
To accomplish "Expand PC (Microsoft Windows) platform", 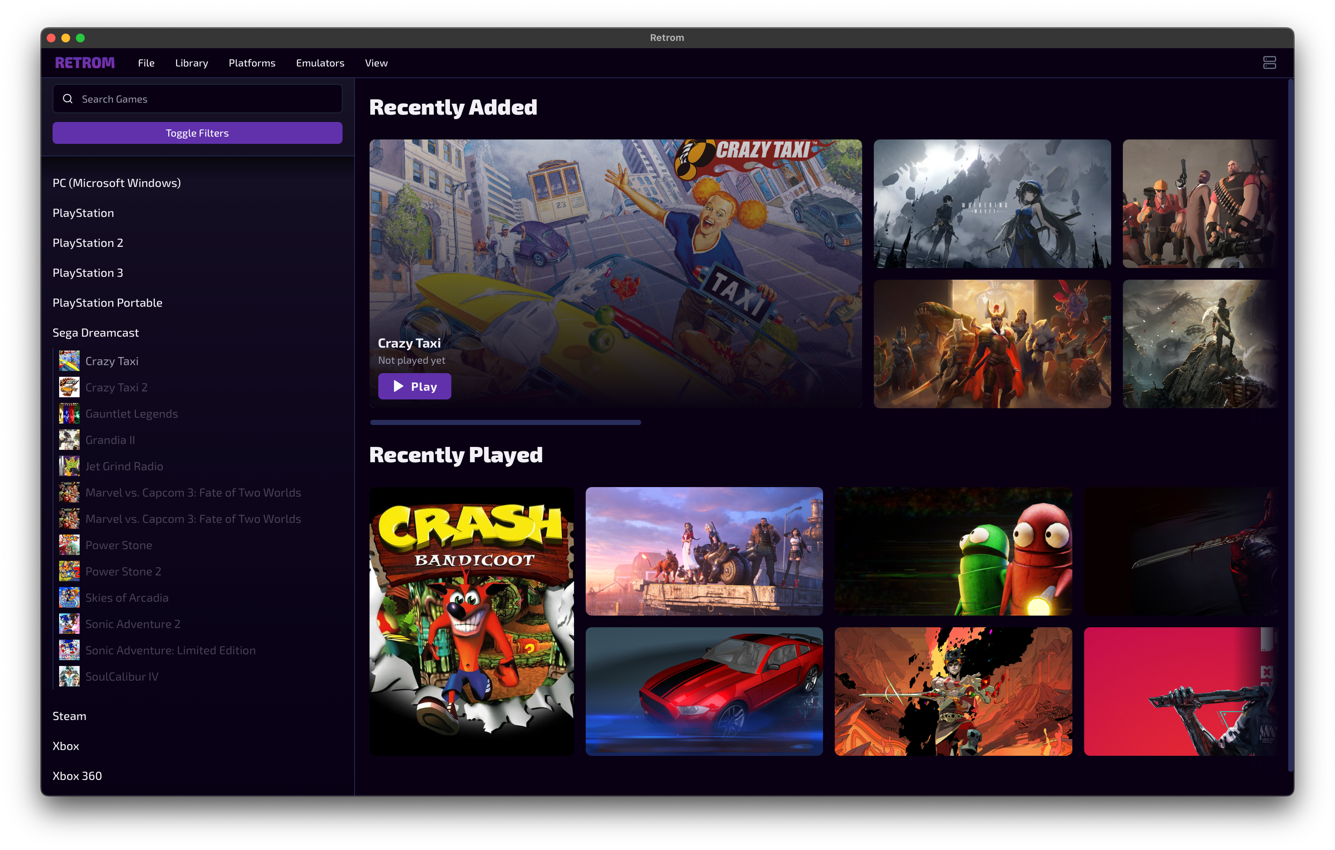I will coord(116,183).
